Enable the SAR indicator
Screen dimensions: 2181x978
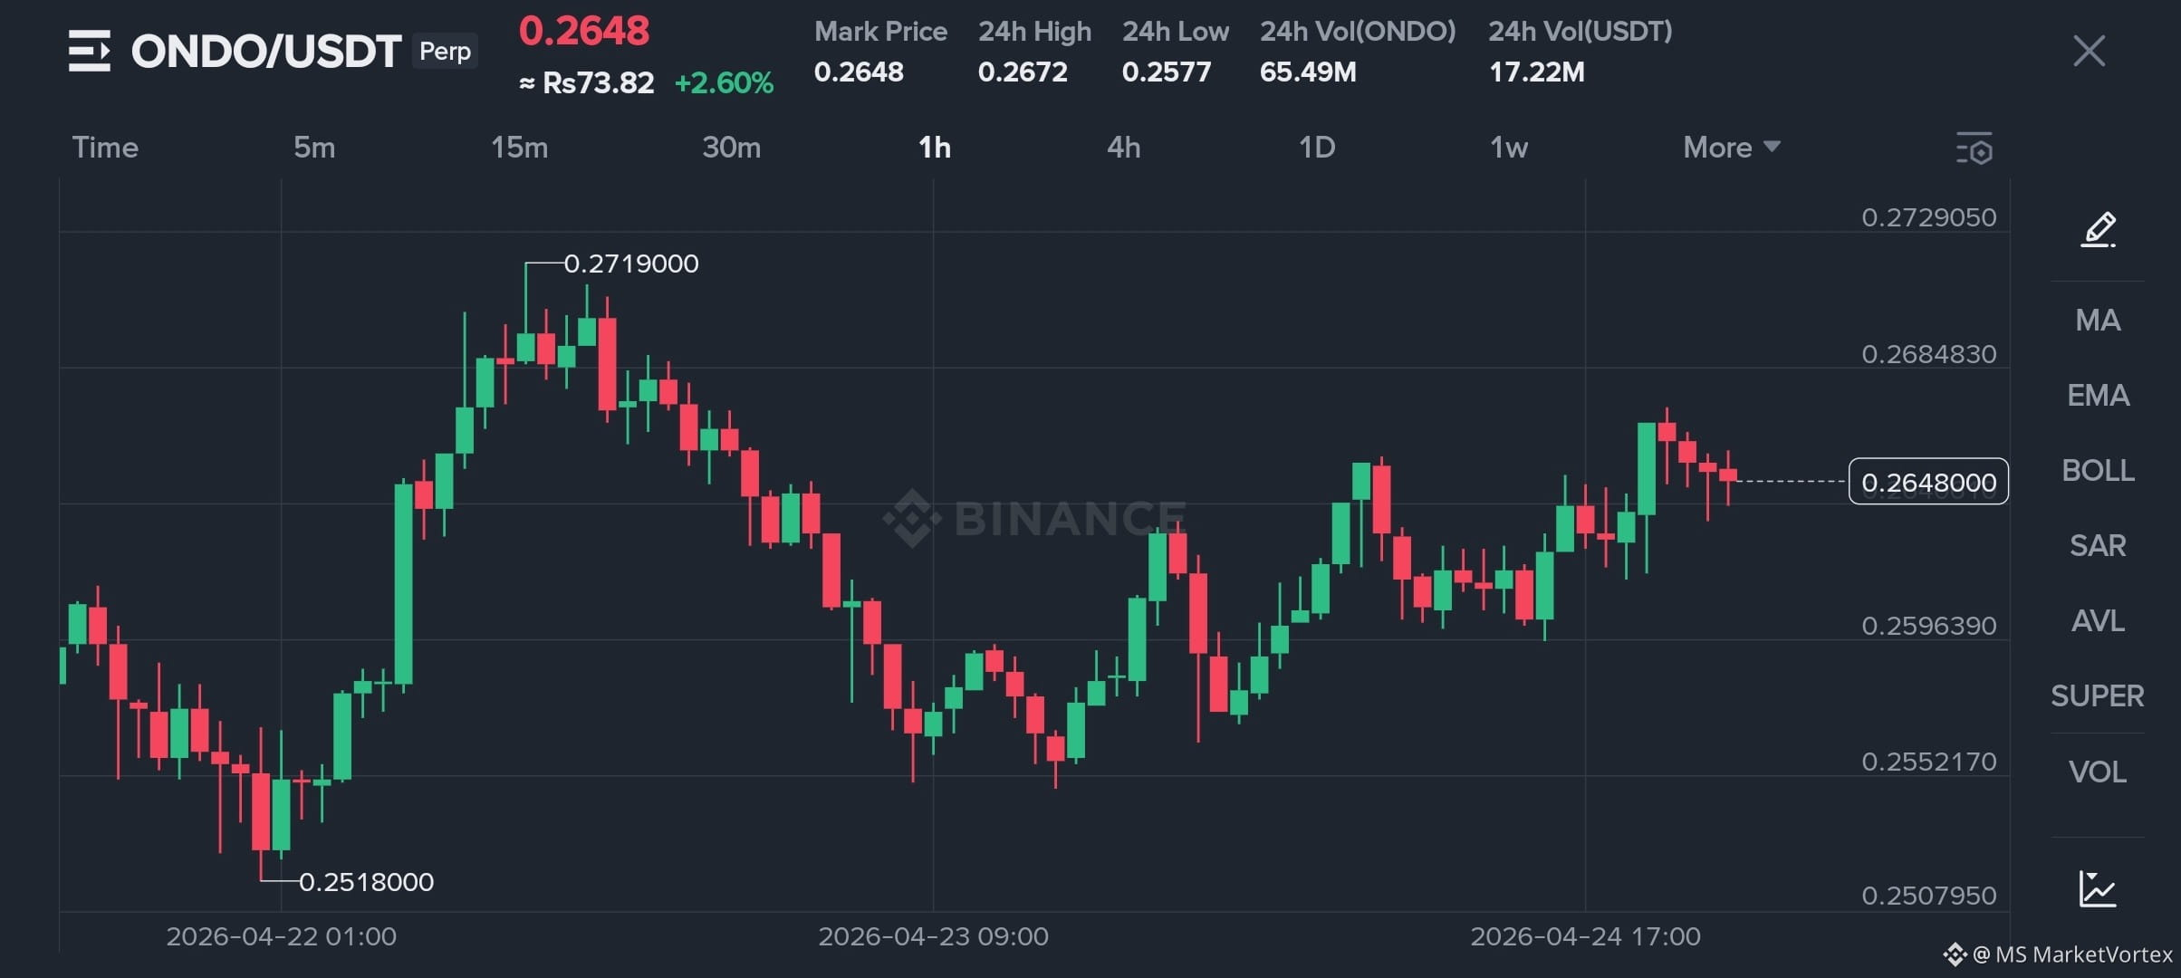pyautogui.click(x=2098, y=545)
